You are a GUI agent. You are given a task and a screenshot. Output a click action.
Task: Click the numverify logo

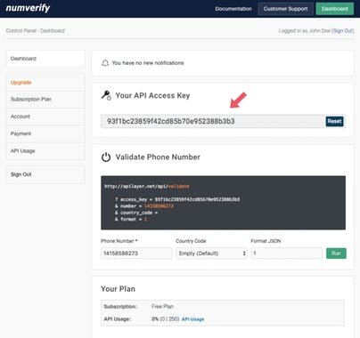pyautogui.click(x=28, y=8)
